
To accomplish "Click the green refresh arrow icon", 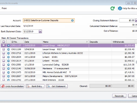I will (113, 8).
